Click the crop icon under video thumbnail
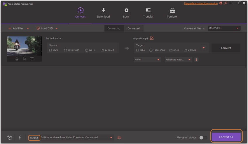 pos(25,59)
